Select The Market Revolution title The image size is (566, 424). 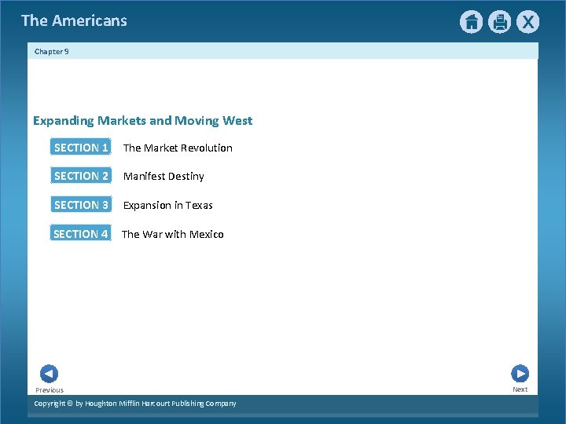click(x=178, y=148)
